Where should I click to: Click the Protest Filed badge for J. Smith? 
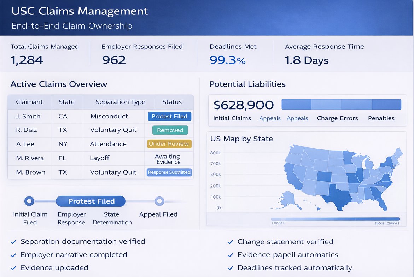169,116
